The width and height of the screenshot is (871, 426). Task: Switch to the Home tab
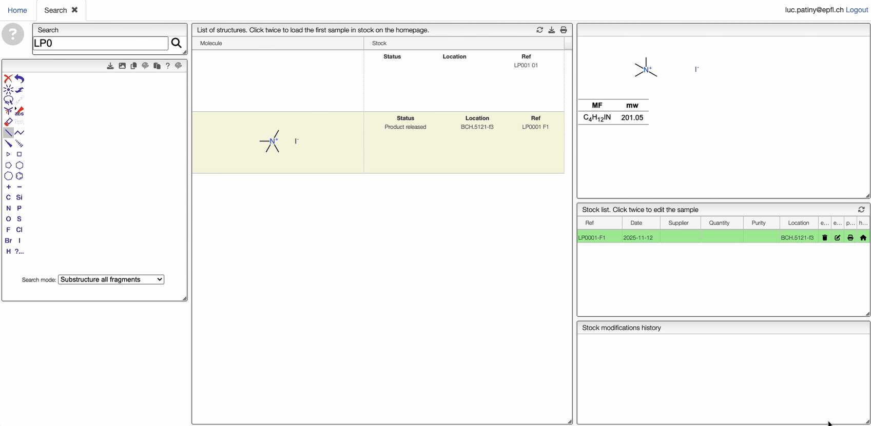[x=17, y=10]
